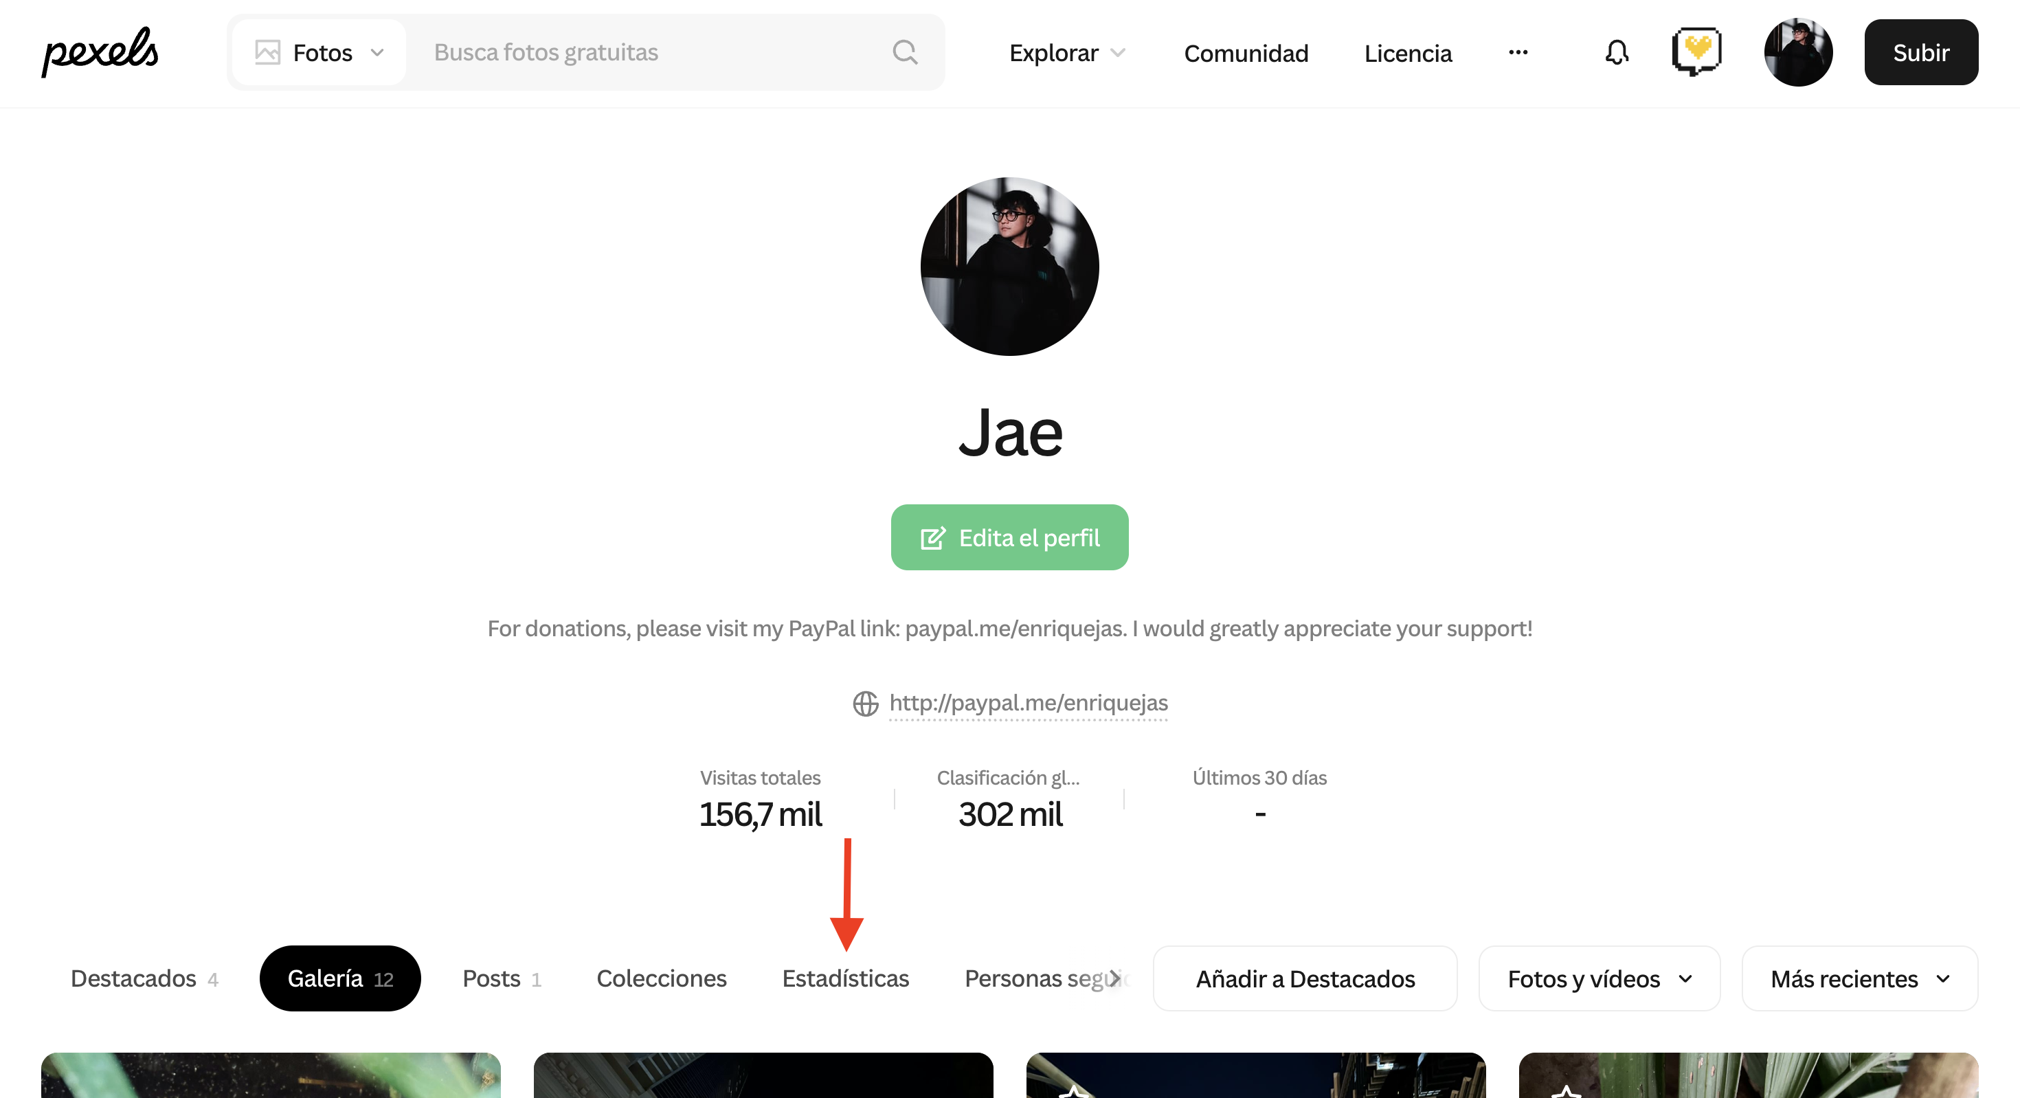2020x1098 pixels.
Task: Click the three-dots more menu
Action: click(x=1517, y=52)
